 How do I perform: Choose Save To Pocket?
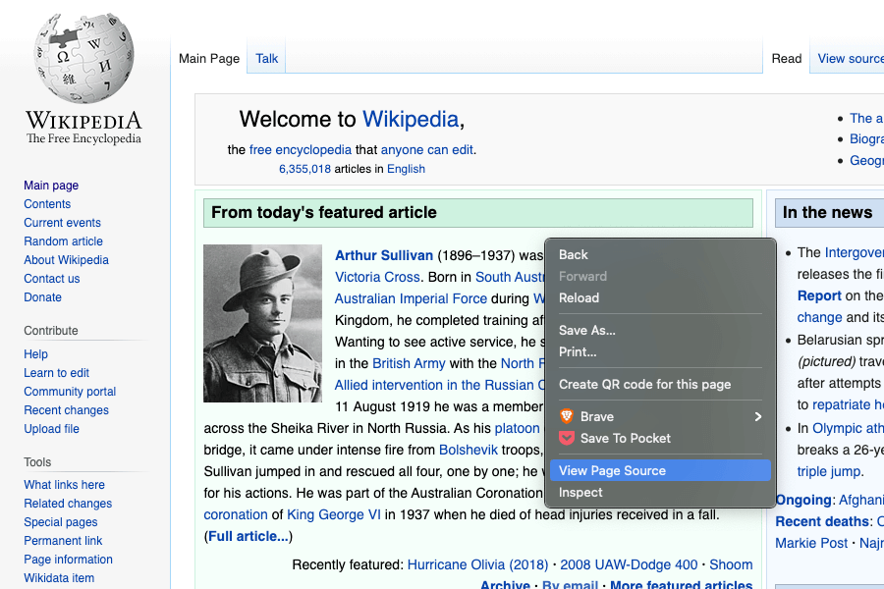point(660,438)
